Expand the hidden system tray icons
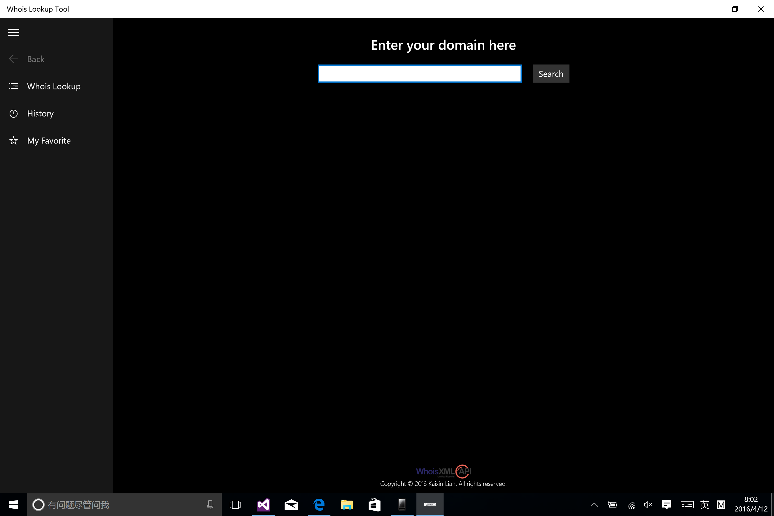774x516 pixels. [x=594, y=504]
